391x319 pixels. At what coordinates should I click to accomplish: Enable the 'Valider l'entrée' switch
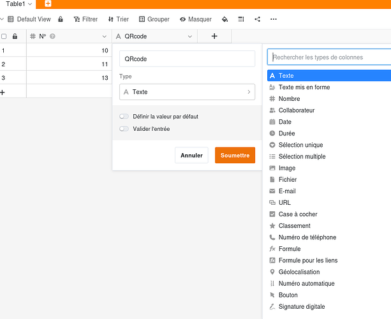click(124, 129)
